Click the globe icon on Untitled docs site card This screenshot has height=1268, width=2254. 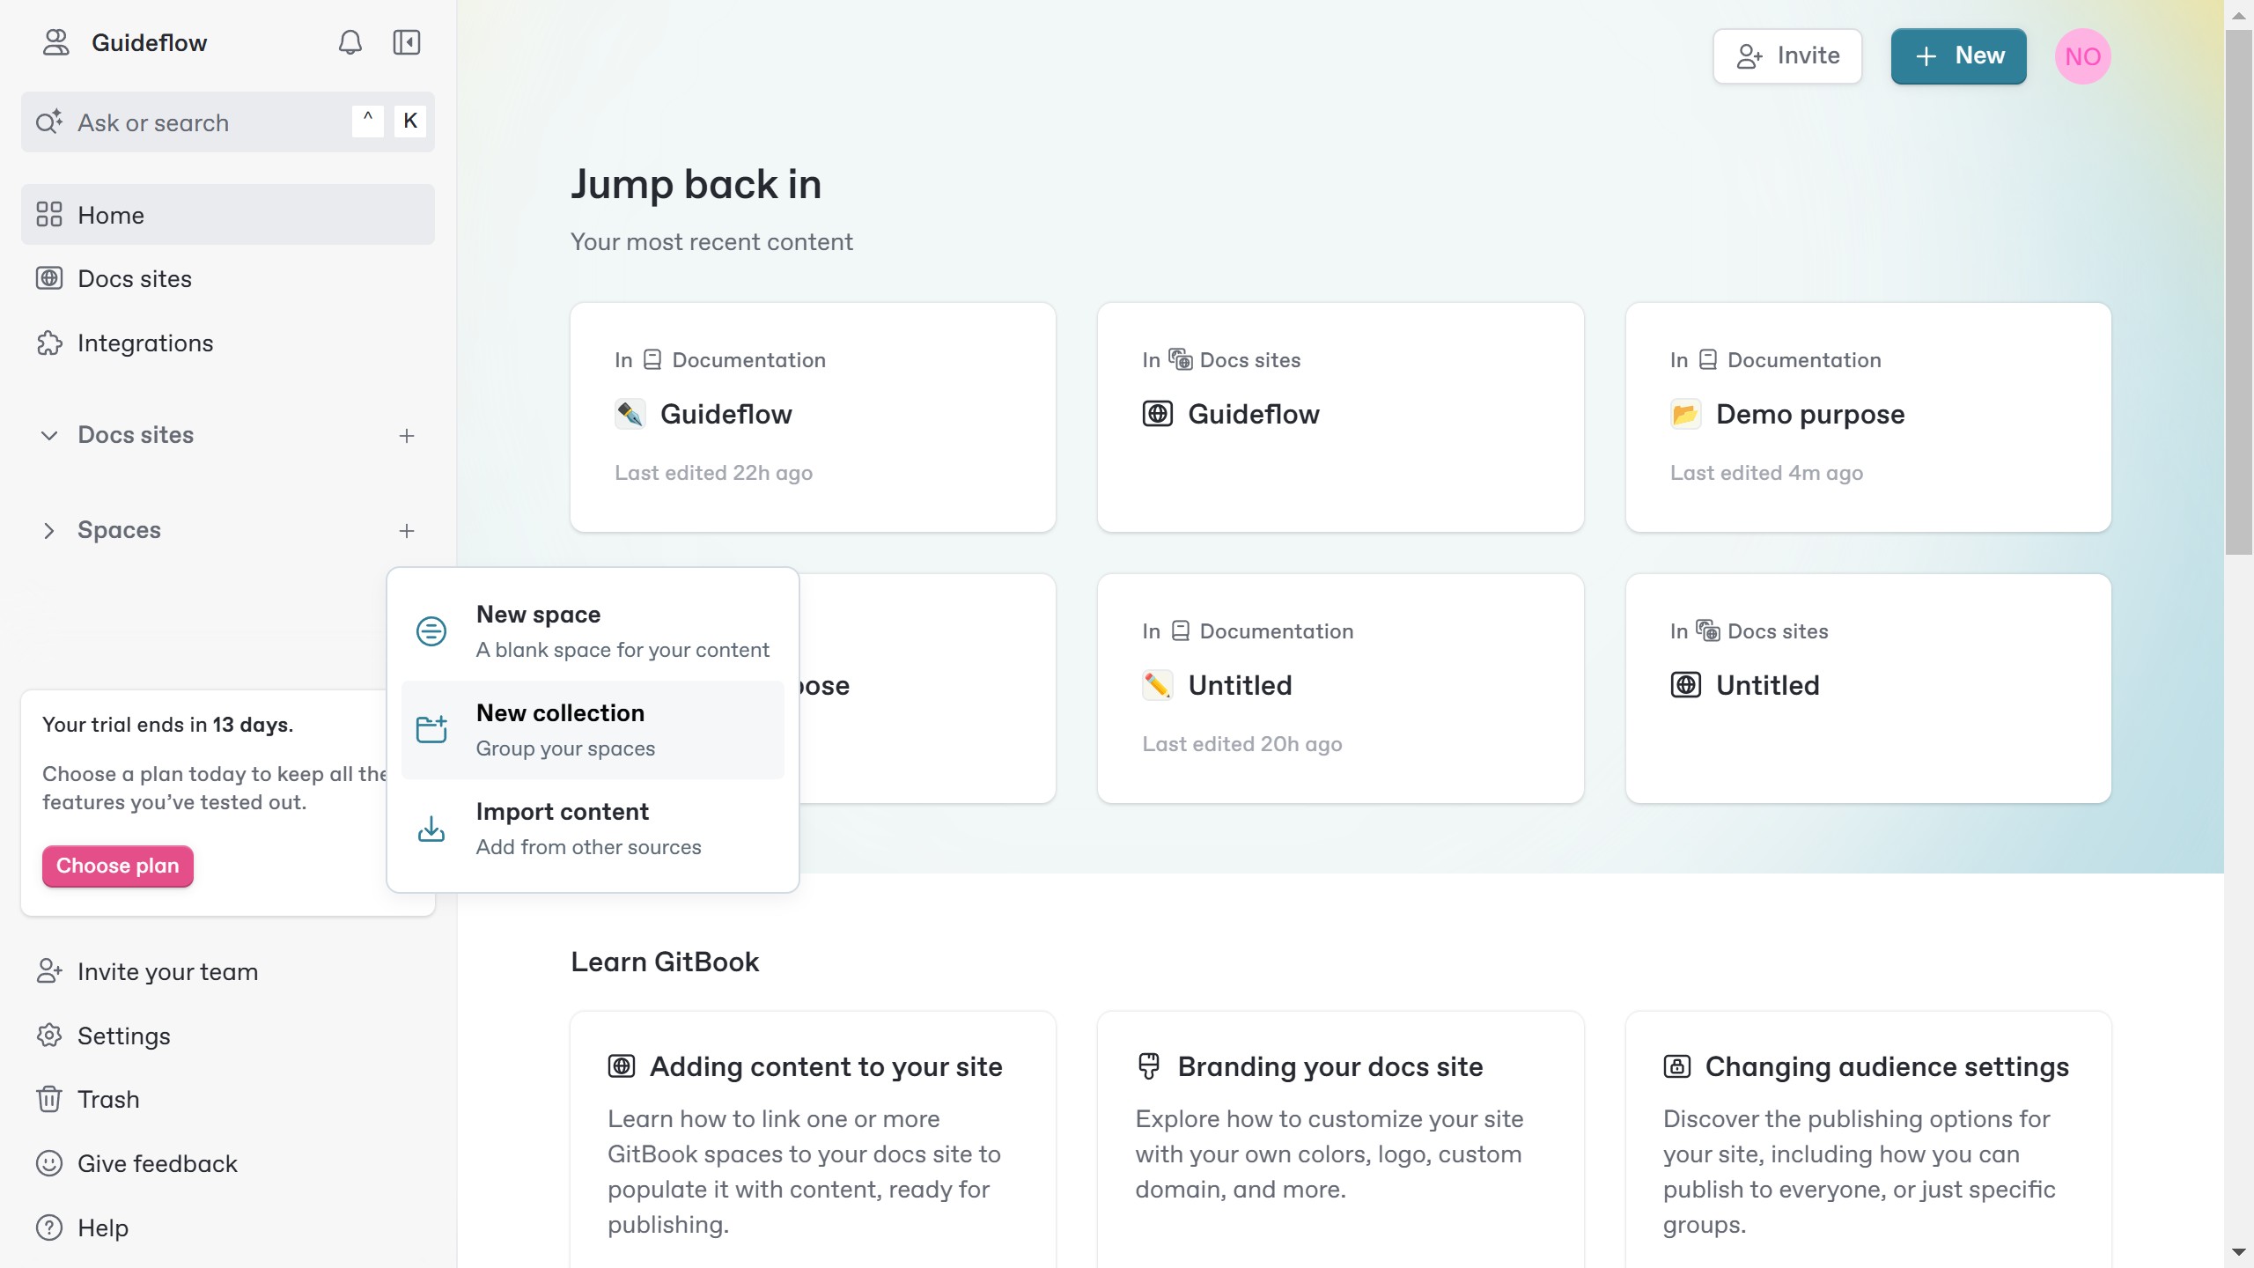tap(1685, 685)
